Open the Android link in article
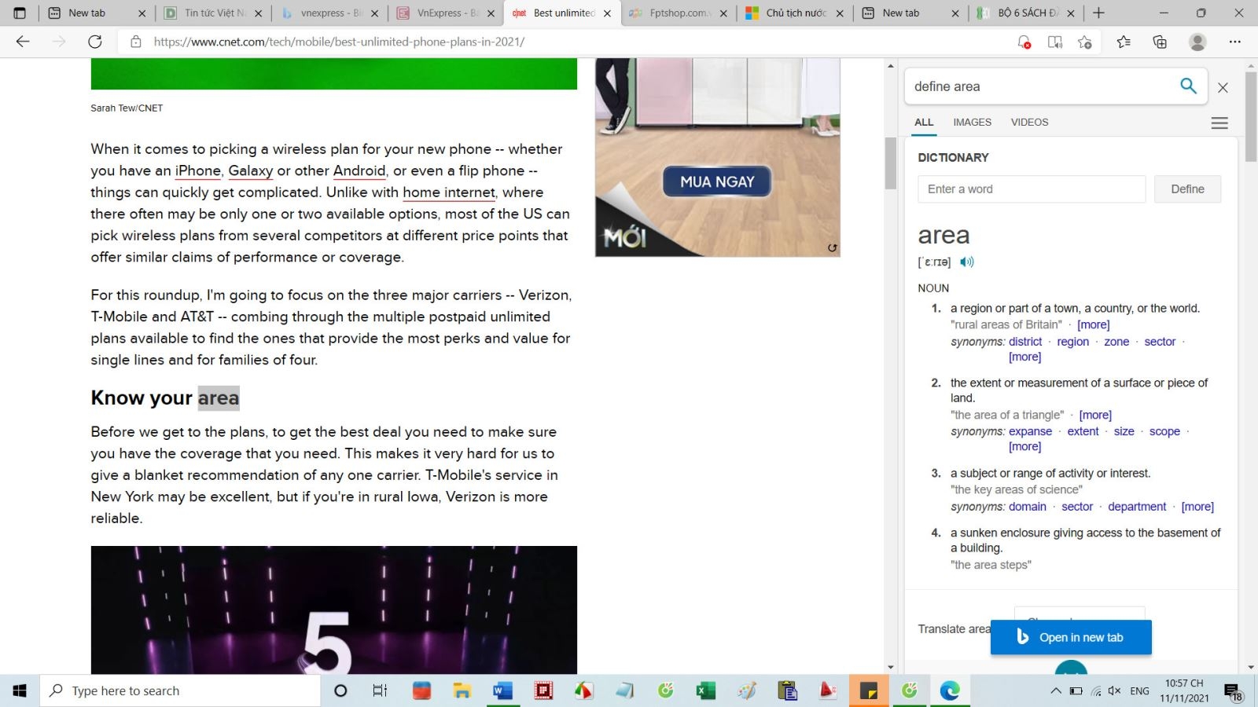Viewport: 1258px width, 707px height. (359, 170)
